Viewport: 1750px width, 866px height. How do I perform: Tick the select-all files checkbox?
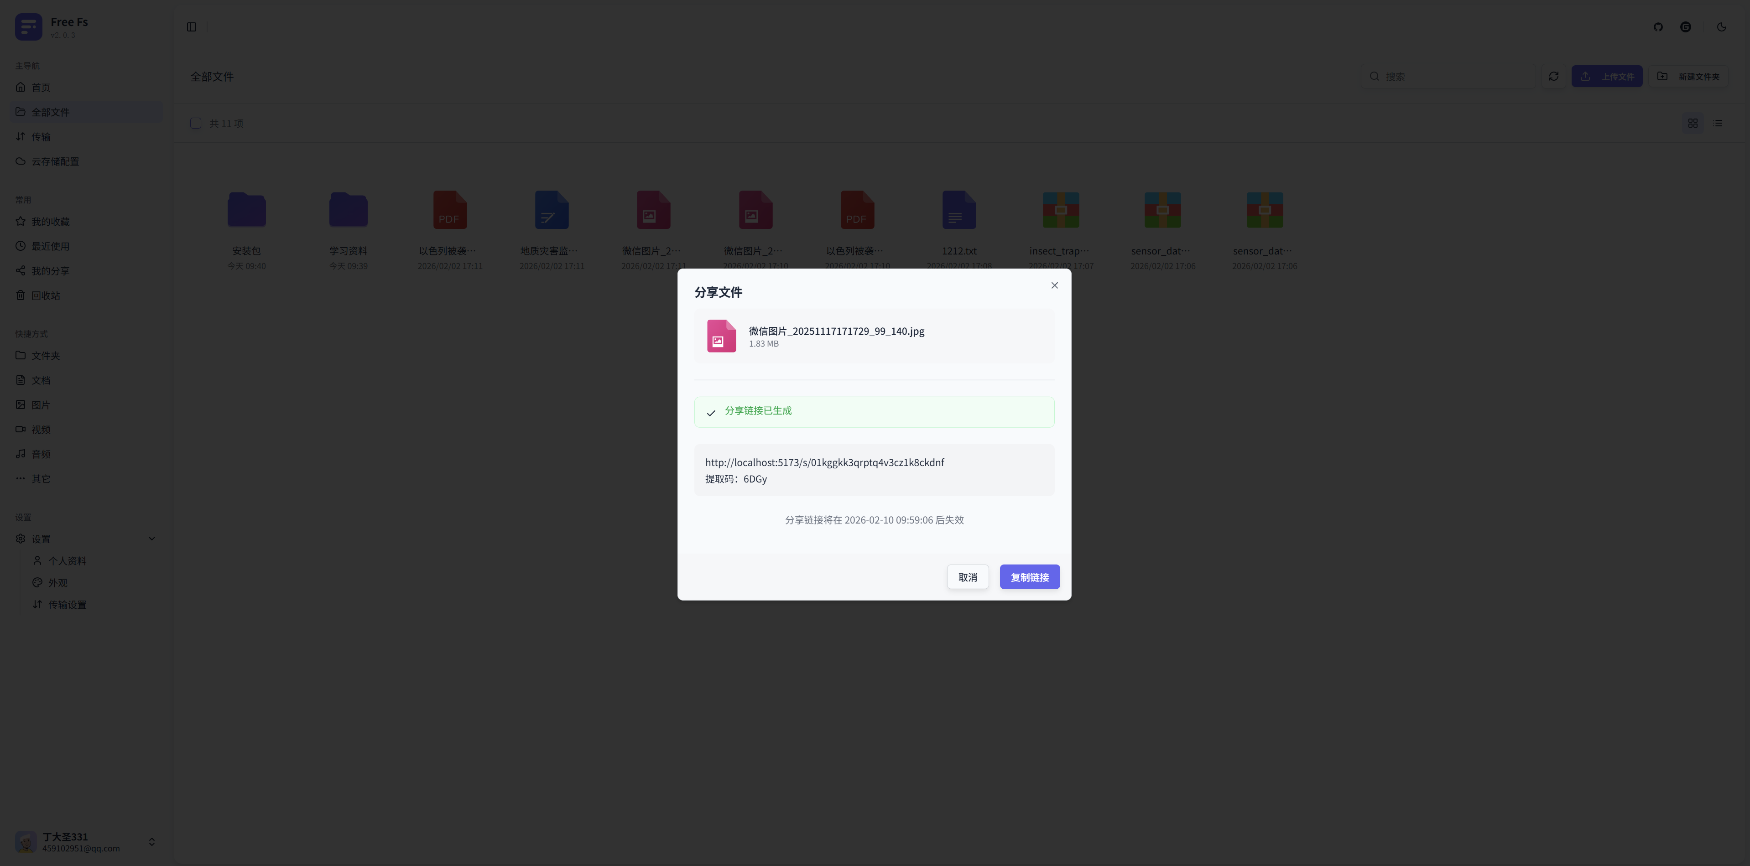click(196, 123)
